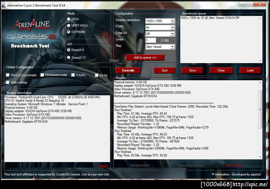Click the red Save results link
The height and width of the screenshot is (189, 270).
(234, 165)
